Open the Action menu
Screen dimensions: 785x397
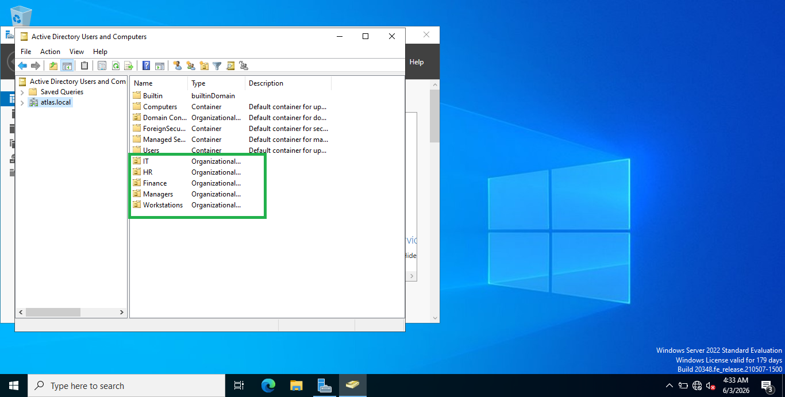(50, 52)
